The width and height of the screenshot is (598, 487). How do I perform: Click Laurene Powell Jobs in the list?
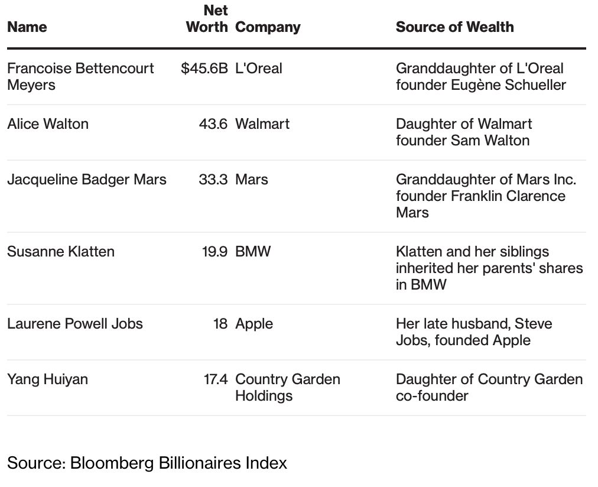(x=75, y=324)
